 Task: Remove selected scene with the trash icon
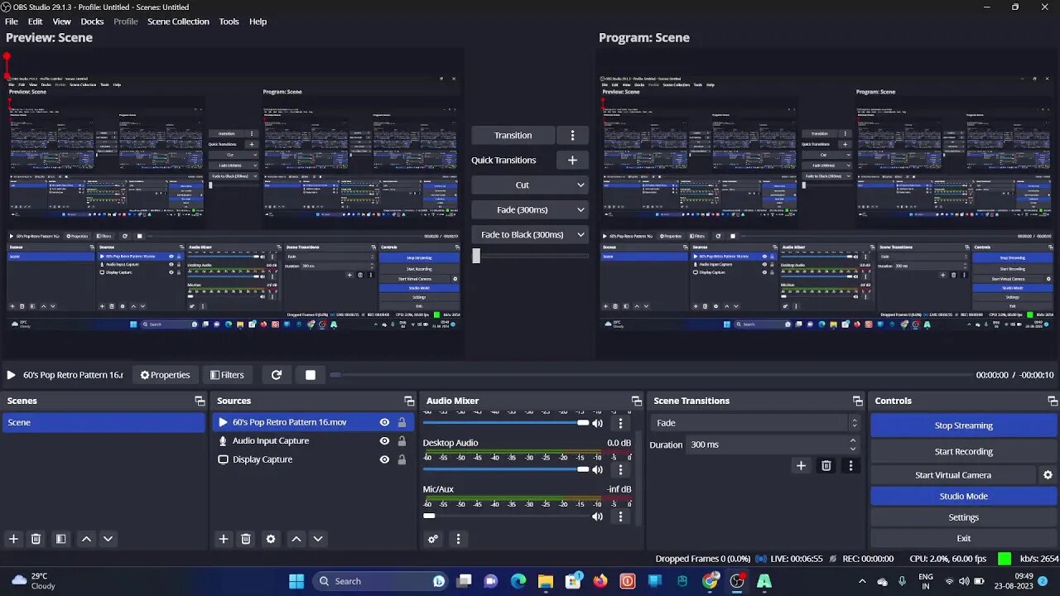36,539
